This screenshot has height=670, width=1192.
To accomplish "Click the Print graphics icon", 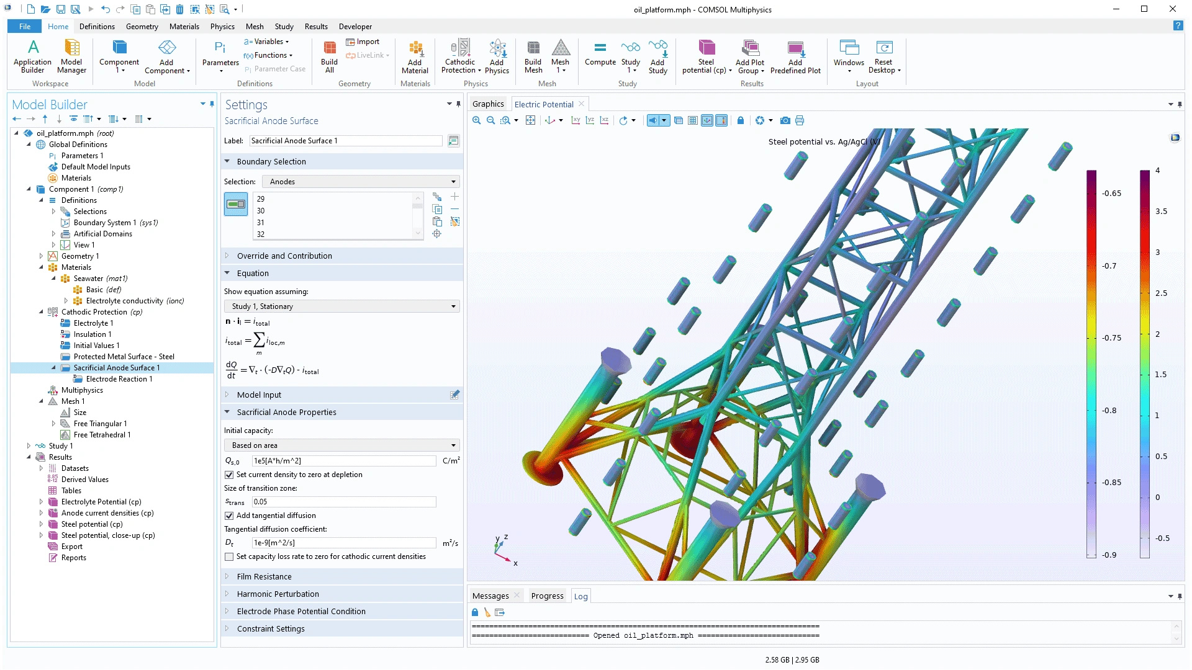I will click(x=800, y=120).
